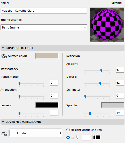
Task: Click the Reflection heading
Action: pyautogui.click(x=73, y=56)
